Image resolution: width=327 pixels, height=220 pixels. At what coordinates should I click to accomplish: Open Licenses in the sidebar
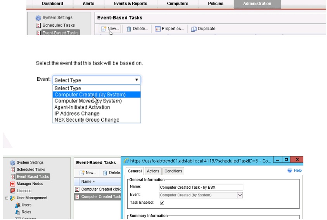pyautogui.click(x=24, y=191)
